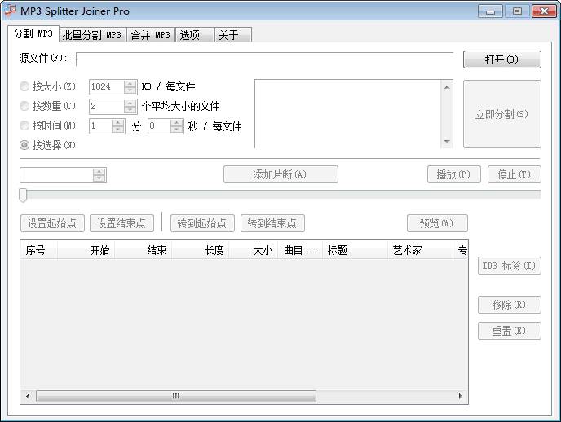Click the 艺术家 column header

[420, 250]
